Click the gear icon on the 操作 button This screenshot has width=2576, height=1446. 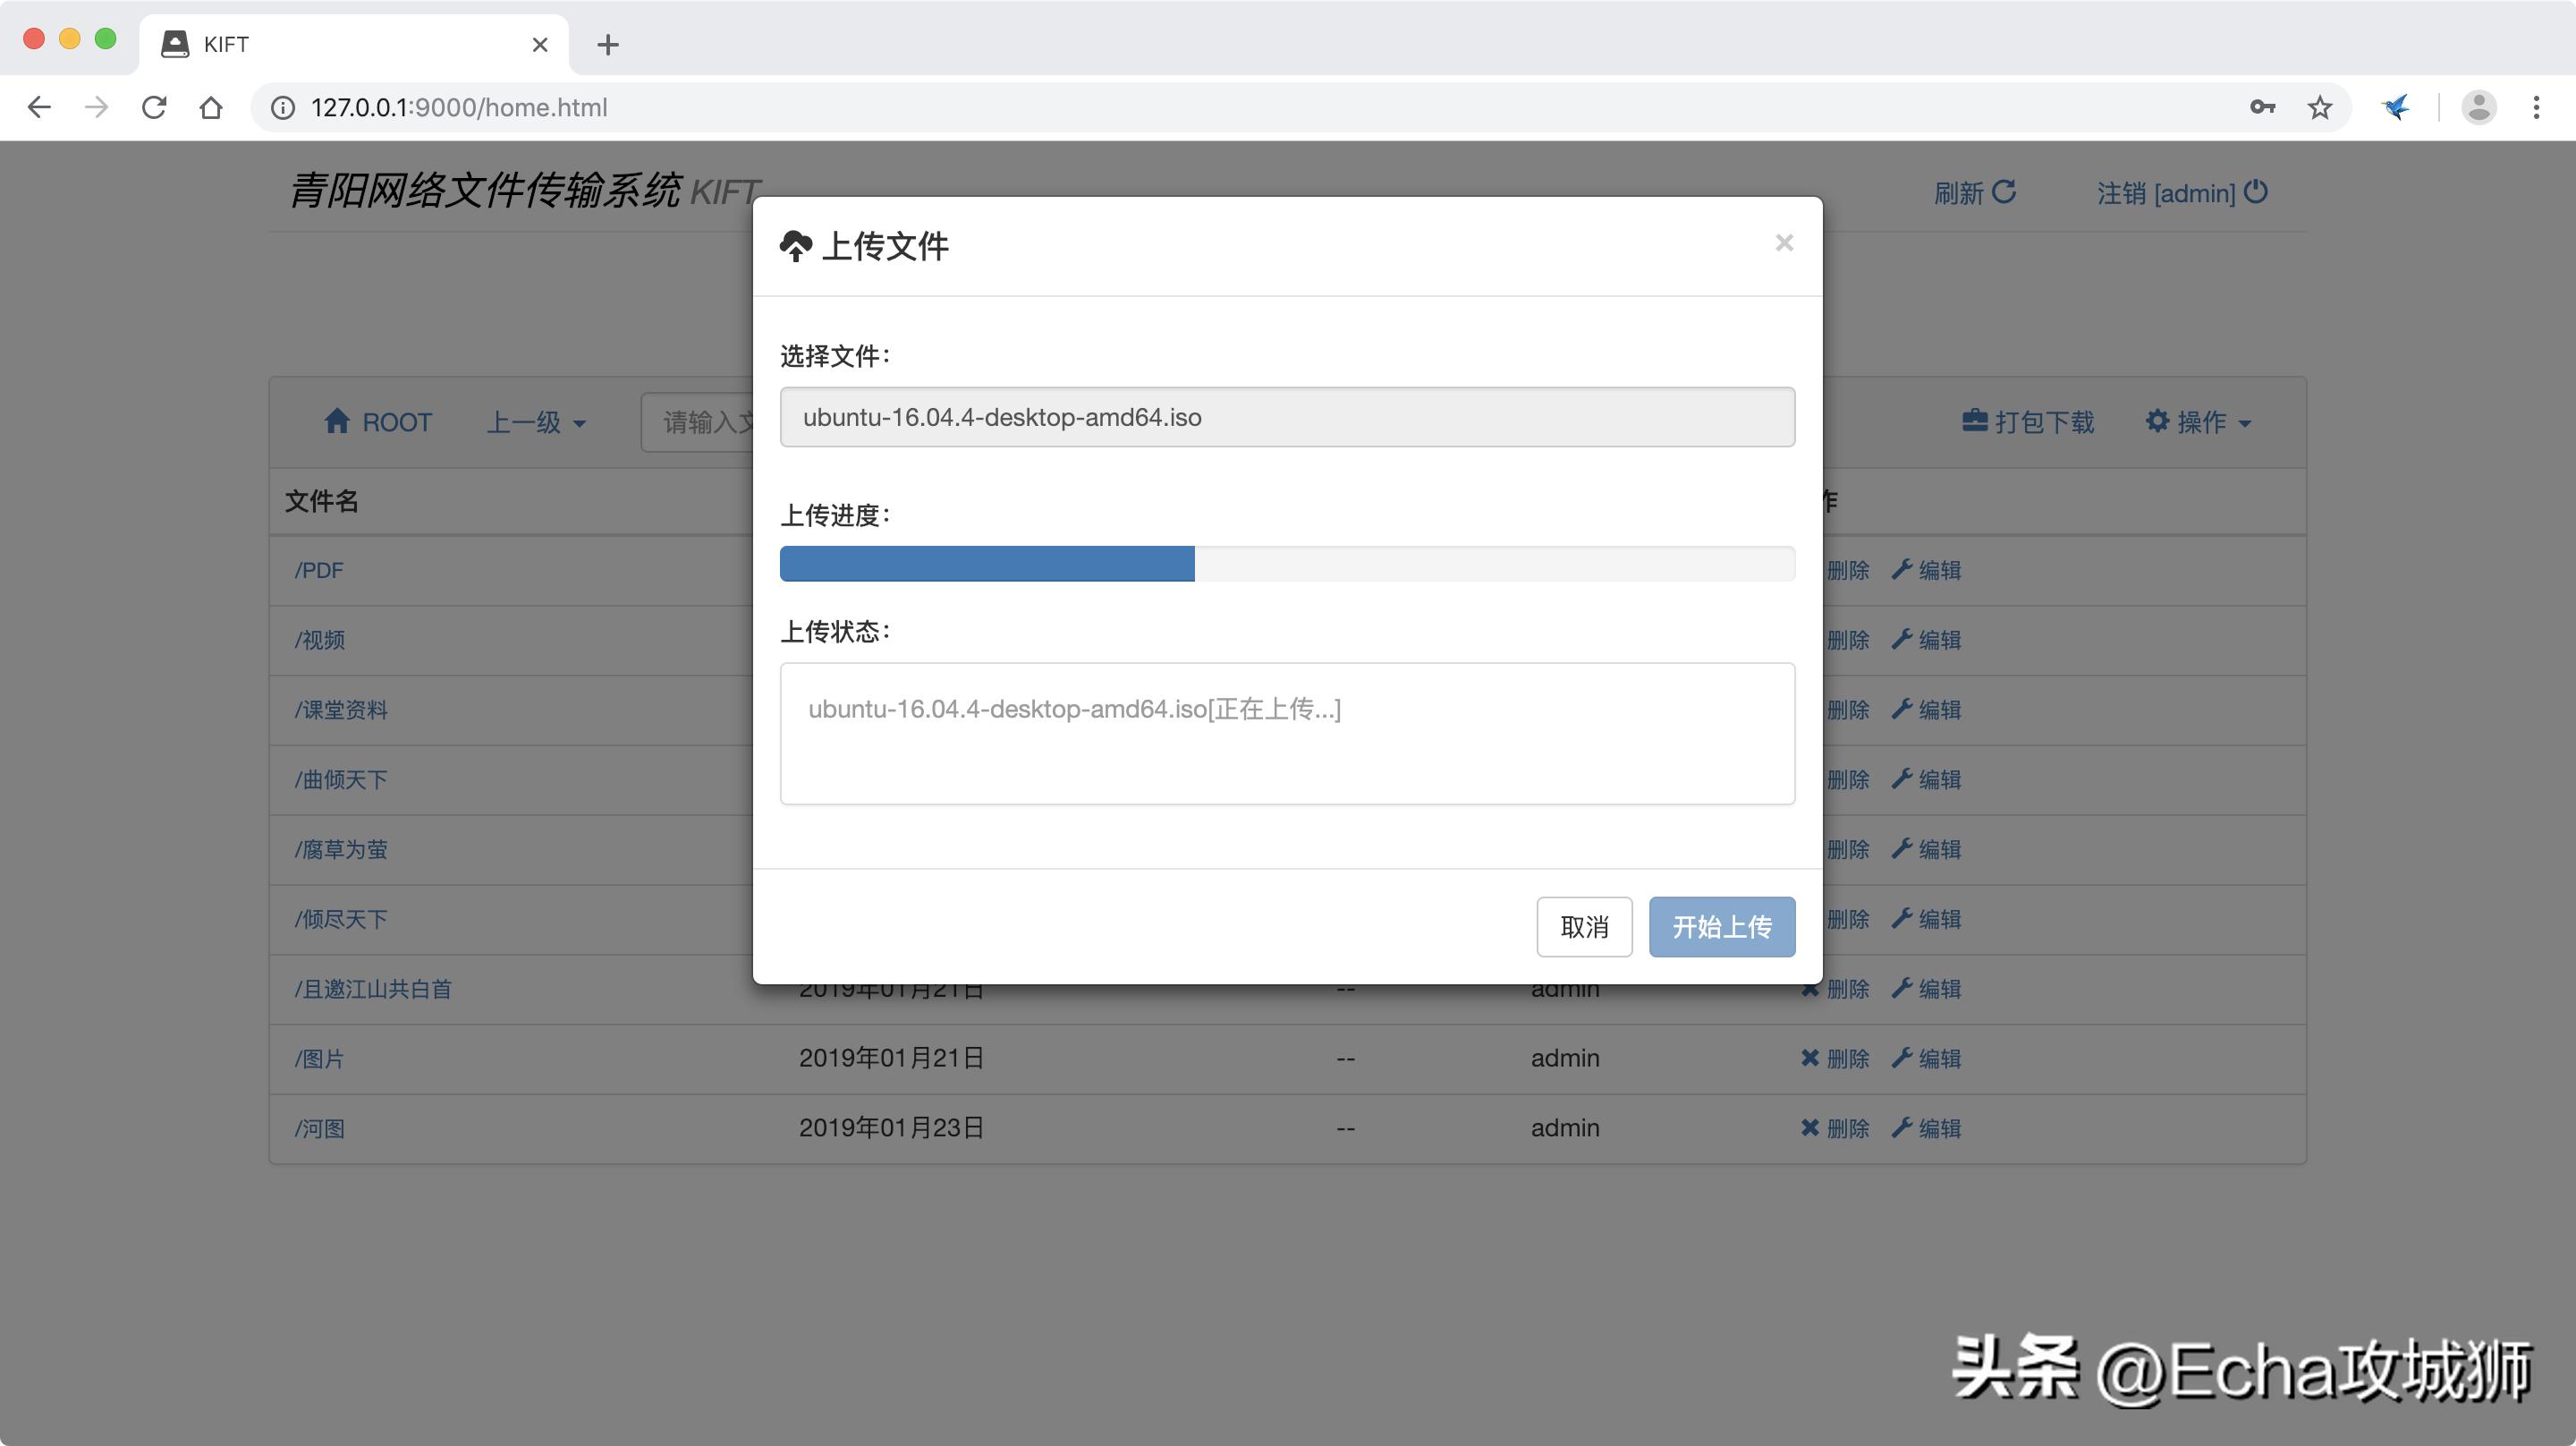click(x=2157, y=421)
